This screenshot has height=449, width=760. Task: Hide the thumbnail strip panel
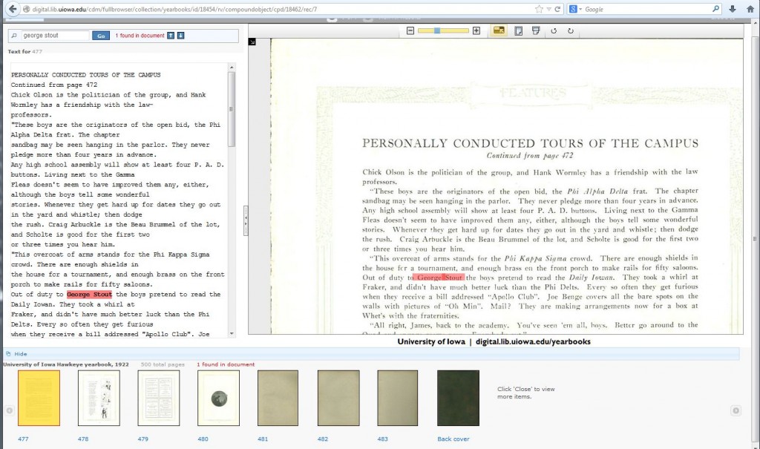[20, 354]
